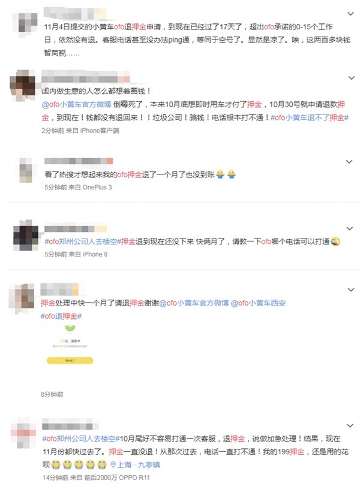The image size is (360, 486).
Task: Open @ofo小黄车官方微博 mention in second post
Action: (76, 104)
